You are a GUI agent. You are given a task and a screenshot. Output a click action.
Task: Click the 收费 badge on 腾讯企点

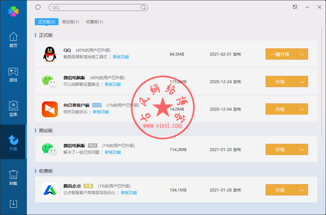click(x=88, y=186)
